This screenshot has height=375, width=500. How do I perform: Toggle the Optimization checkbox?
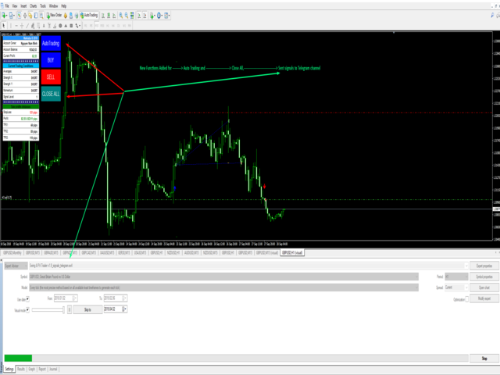coord(467,299)
